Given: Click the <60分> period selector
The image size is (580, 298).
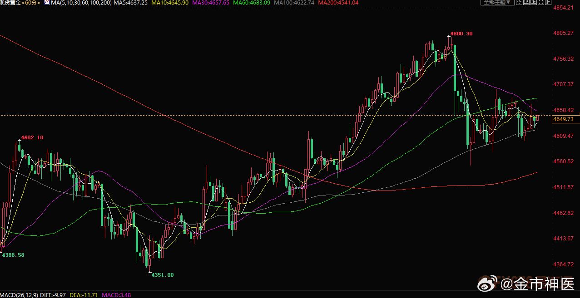Looking at the screenshot, I should point(30,3).
